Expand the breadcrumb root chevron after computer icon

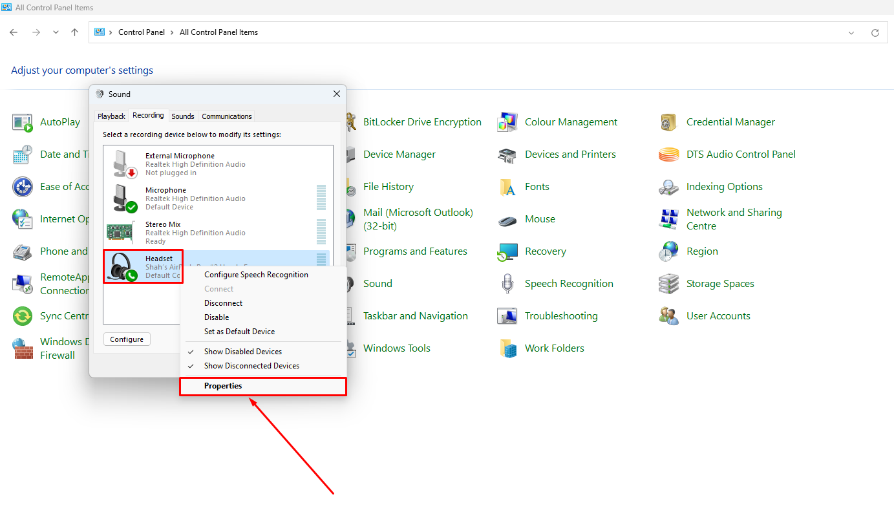111,32
